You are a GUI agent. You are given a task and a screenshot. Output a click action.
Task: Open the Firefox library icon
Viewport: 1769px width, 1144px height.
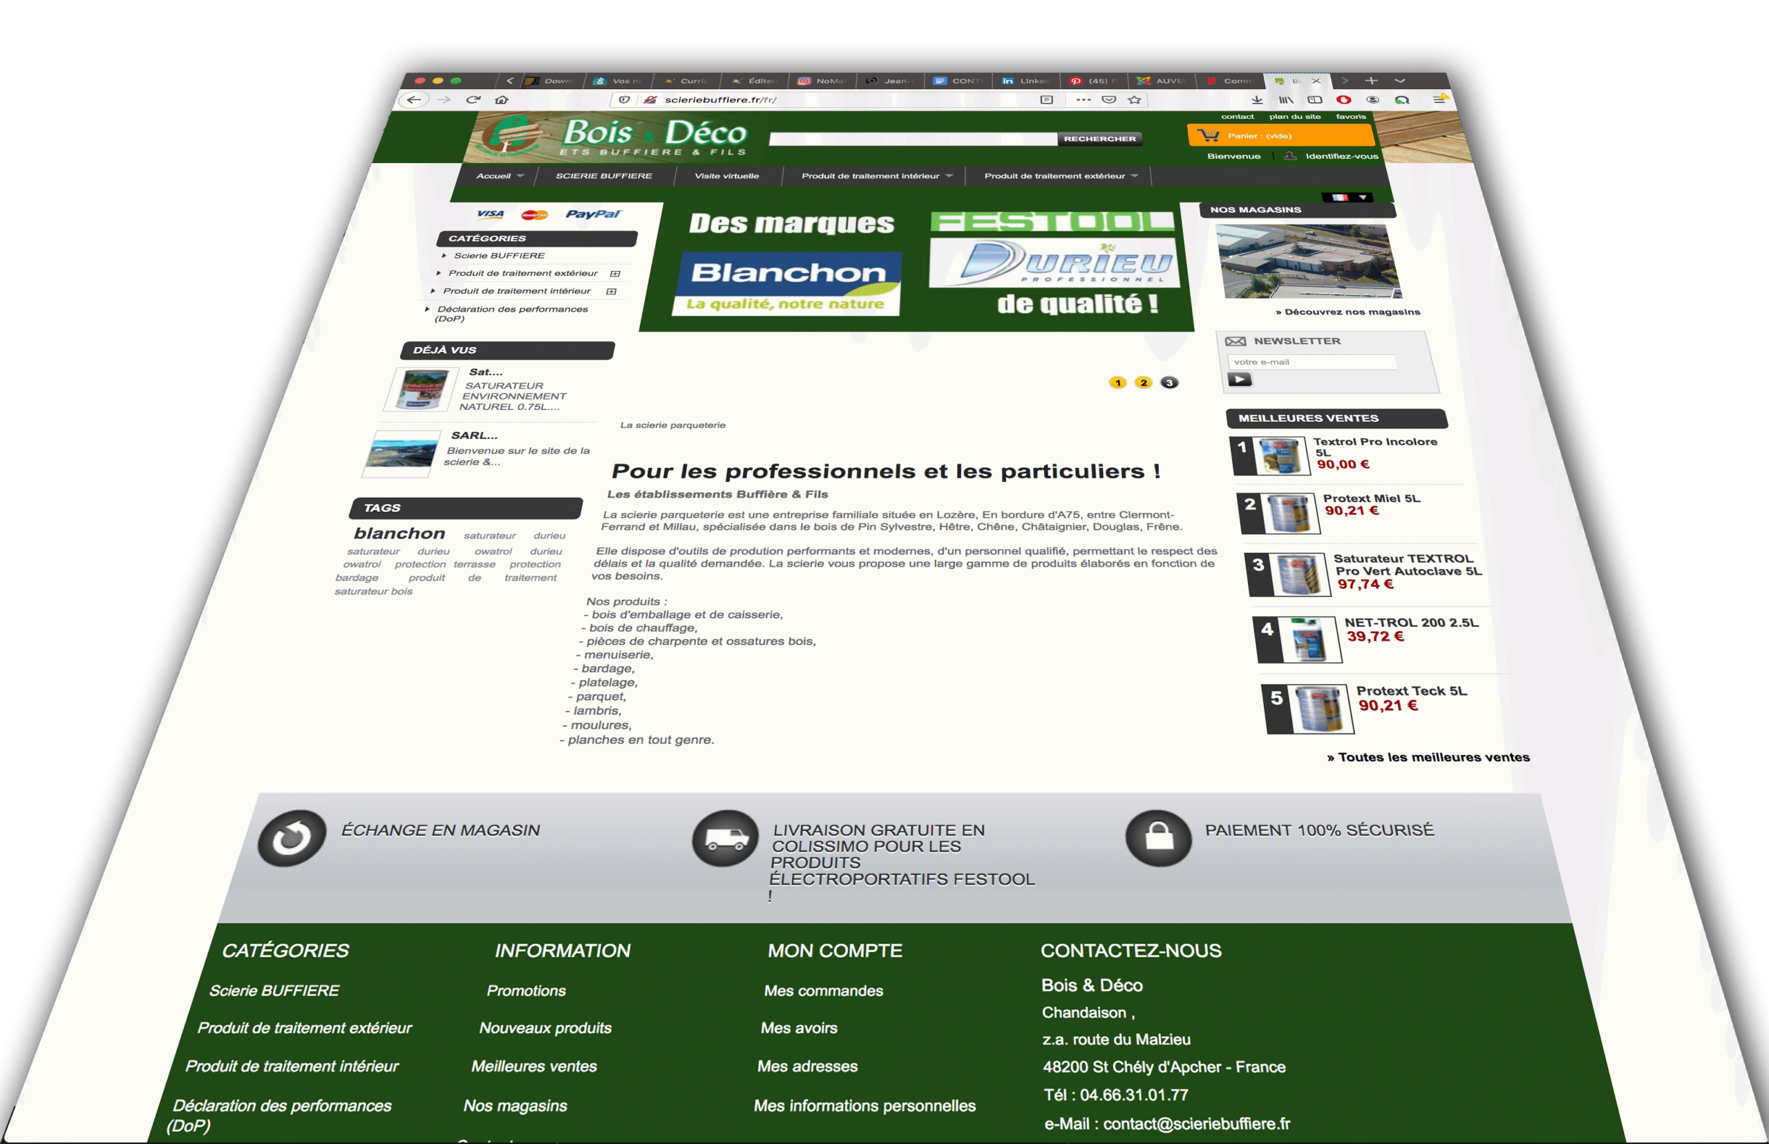coord(1285,100)
